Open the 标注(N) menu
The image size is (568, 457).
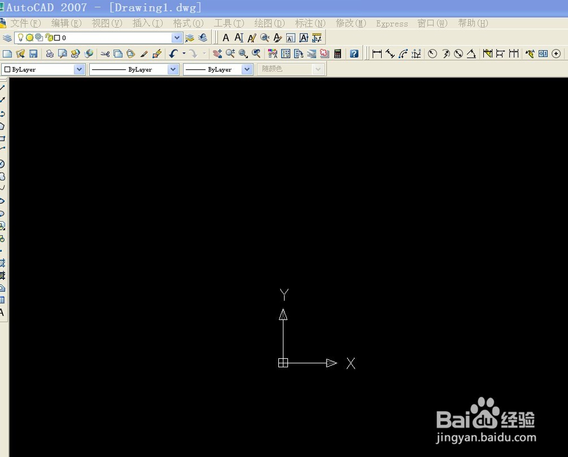pos(310,23)
